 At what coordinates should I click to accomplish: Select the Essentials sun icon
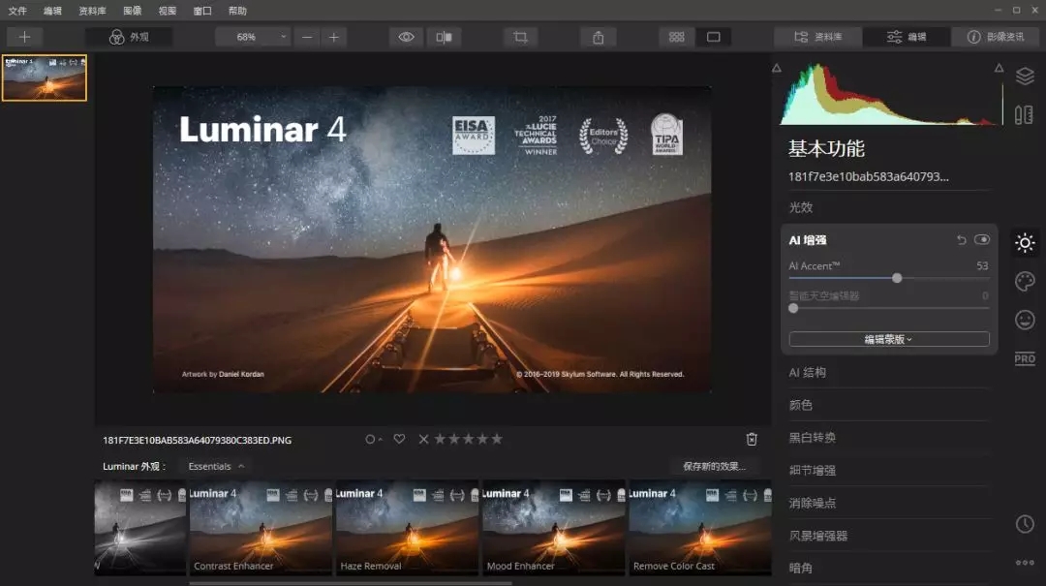click(1025, 243)
